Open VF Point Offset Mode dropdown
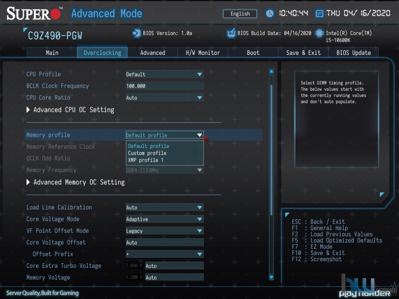 click(x=165, y=231)
